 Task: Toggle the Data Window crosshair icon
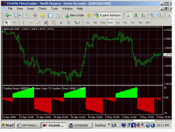click(x=35, y=15)
